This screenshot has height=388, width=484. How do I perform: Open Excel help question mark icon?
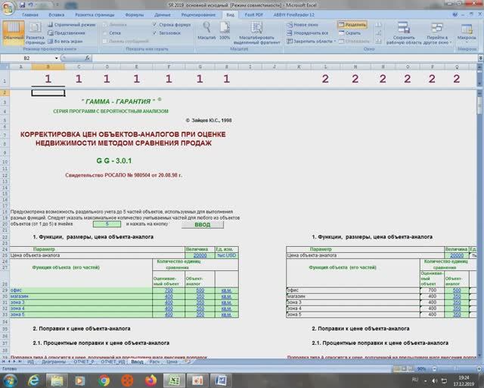click(x=455, y=14)
